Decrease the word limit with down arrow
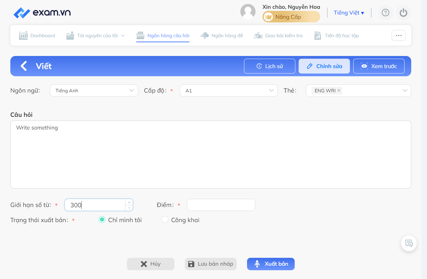This screenshot has width=427, height=279. [129, 208]
